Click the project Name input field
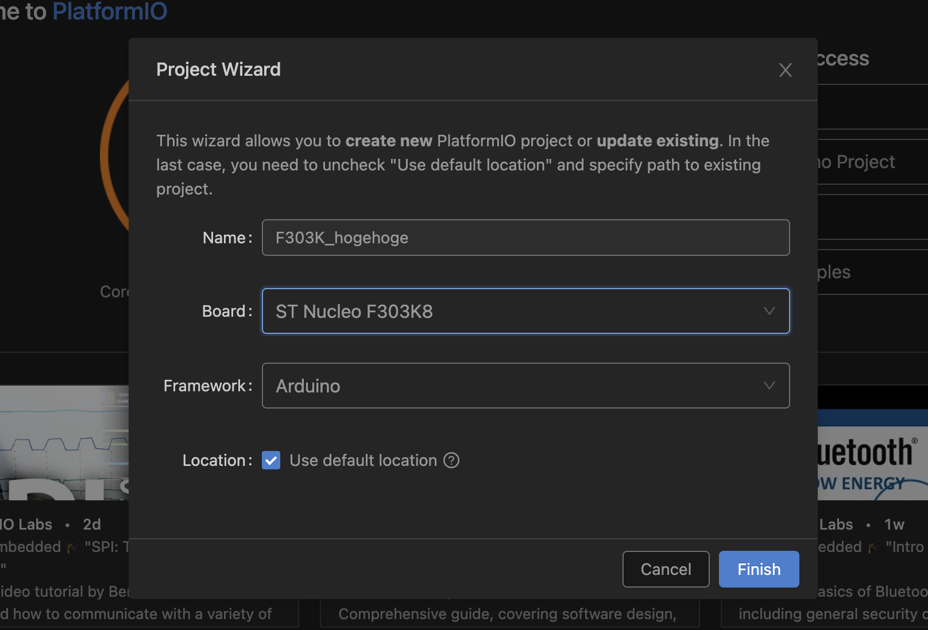 coord(525,238)
